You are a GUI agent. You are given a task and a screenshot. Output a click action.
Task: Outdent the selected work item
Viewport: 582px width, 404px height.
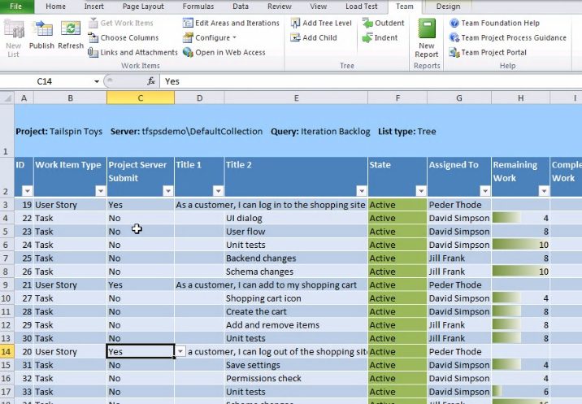pos(383,23)
